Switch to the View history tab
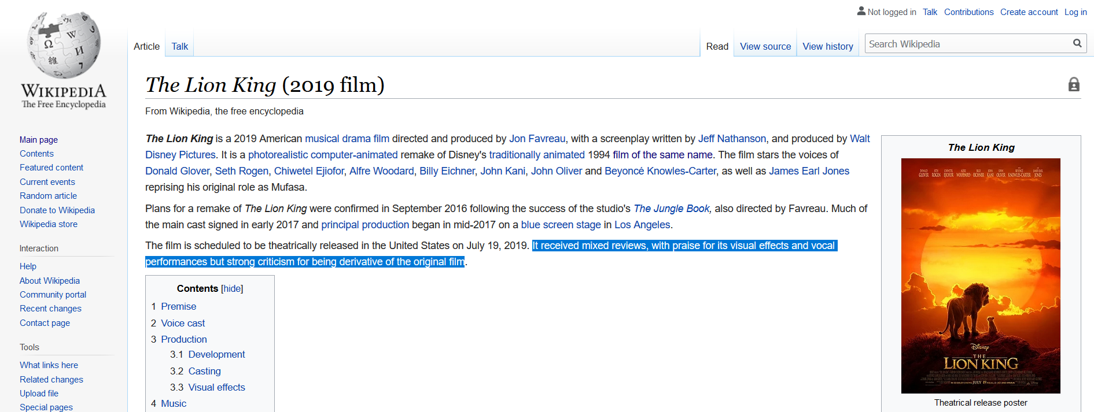The width and height of the screenshot is (1094, 412). point(827,46)
